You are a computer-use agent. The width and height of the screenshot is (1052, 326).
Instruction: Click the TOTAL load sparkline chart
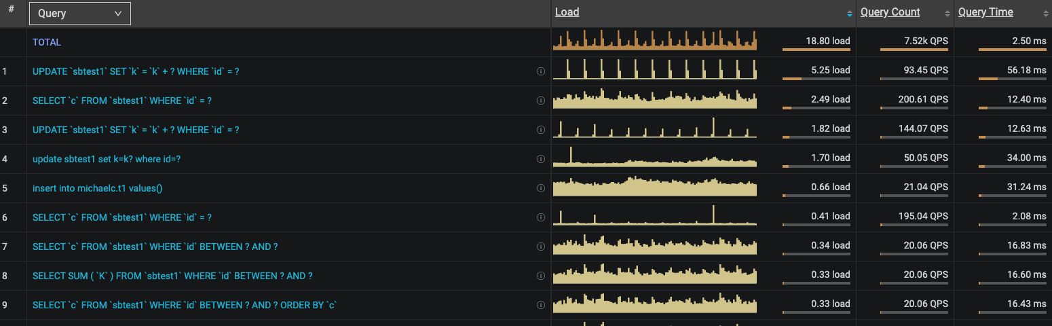654,41
